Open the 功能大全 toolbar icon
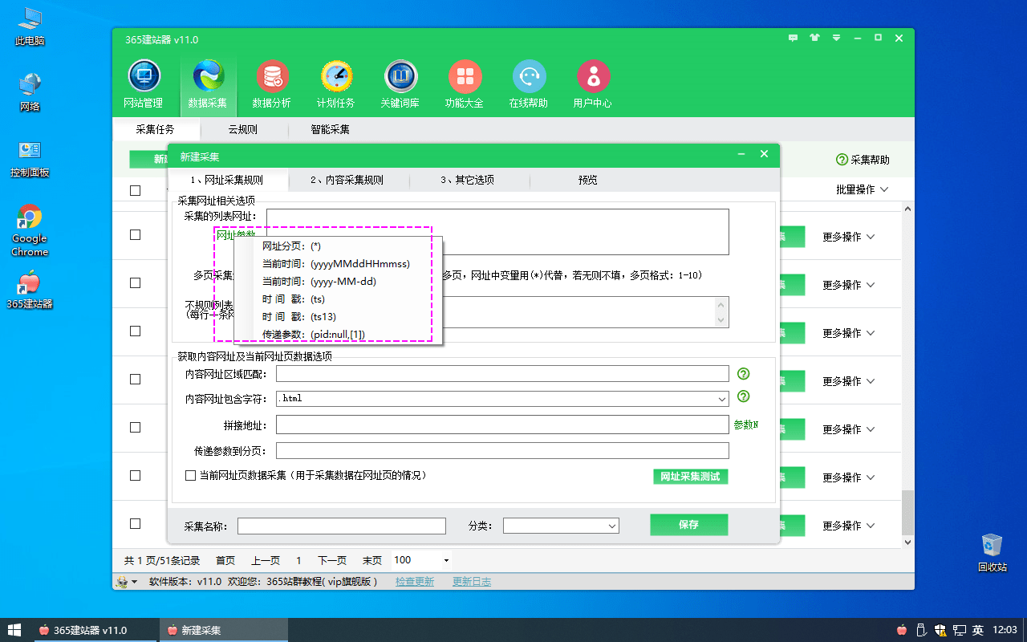The height and width of the screenshot is (642, 1027). 465,84
